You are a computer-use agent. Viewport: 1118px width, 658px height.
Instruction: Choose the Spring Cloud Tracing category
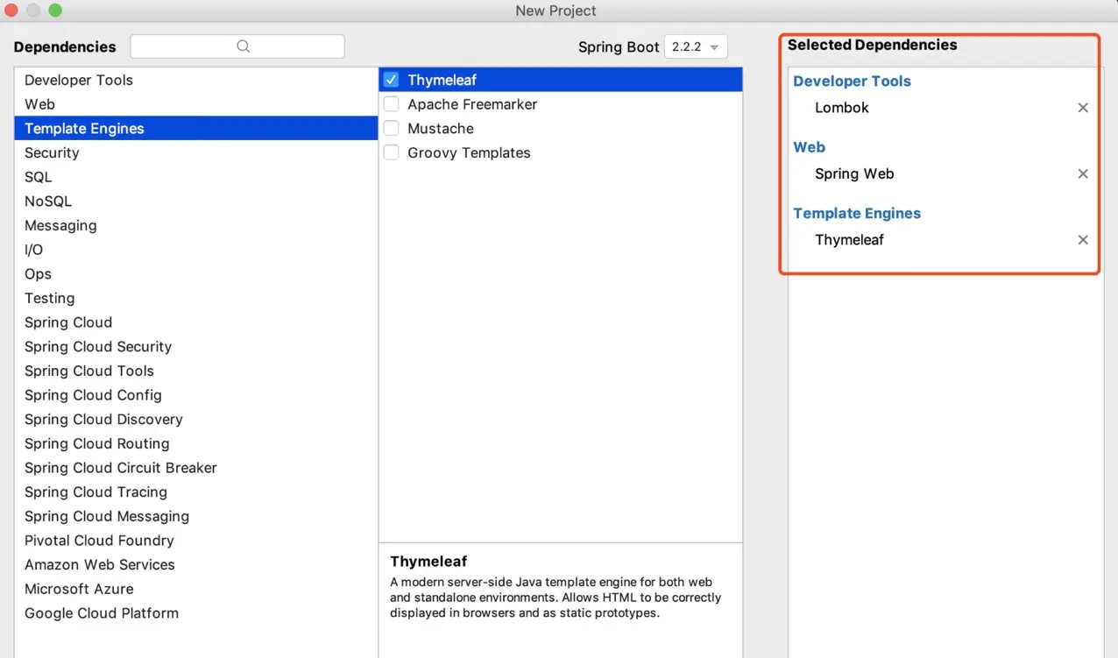[196, 492]
